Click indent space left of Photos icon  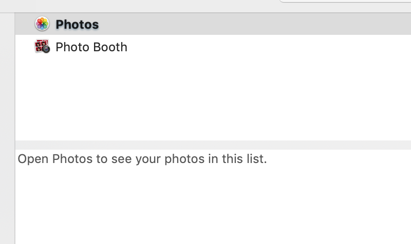[x=25, y=24]
